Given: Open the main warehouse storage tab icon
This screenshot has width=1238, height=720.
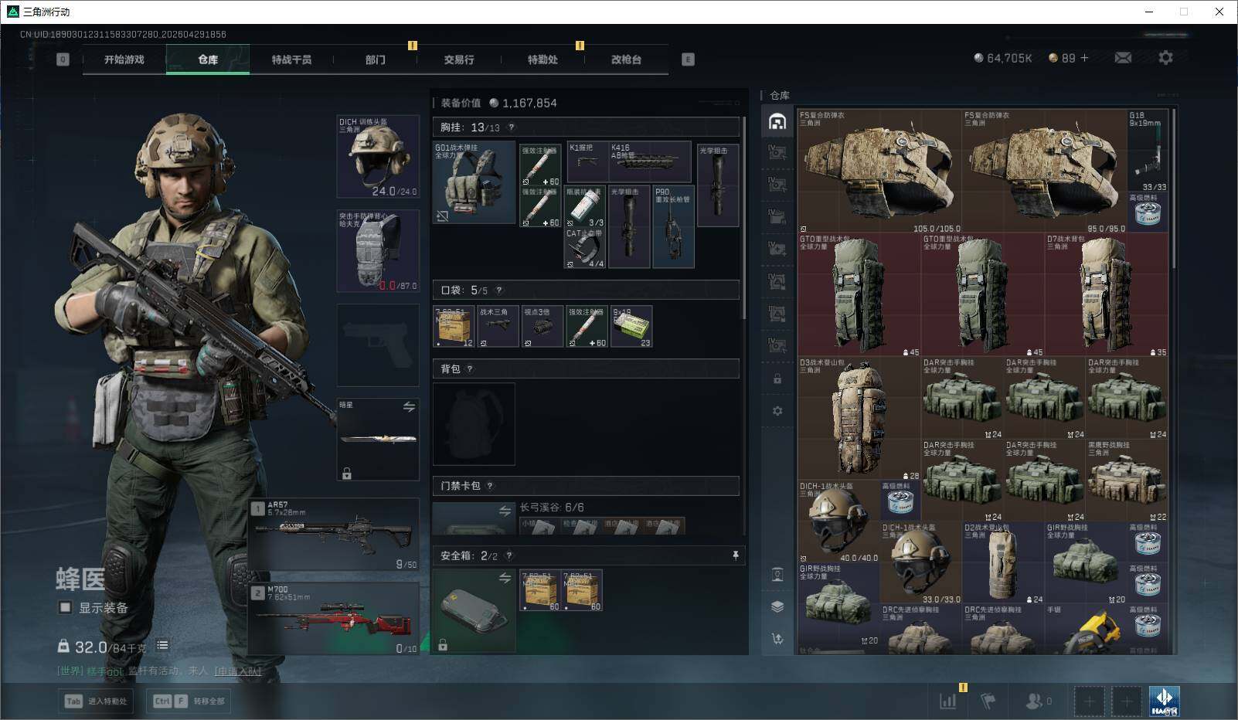Looking at the screenshot, I should click(x=777, y=121).
